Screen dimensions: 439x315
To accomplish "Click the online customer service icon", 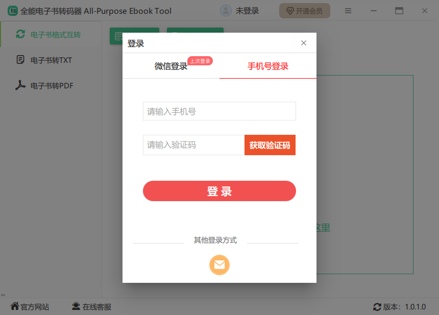I will pos(76,306).
